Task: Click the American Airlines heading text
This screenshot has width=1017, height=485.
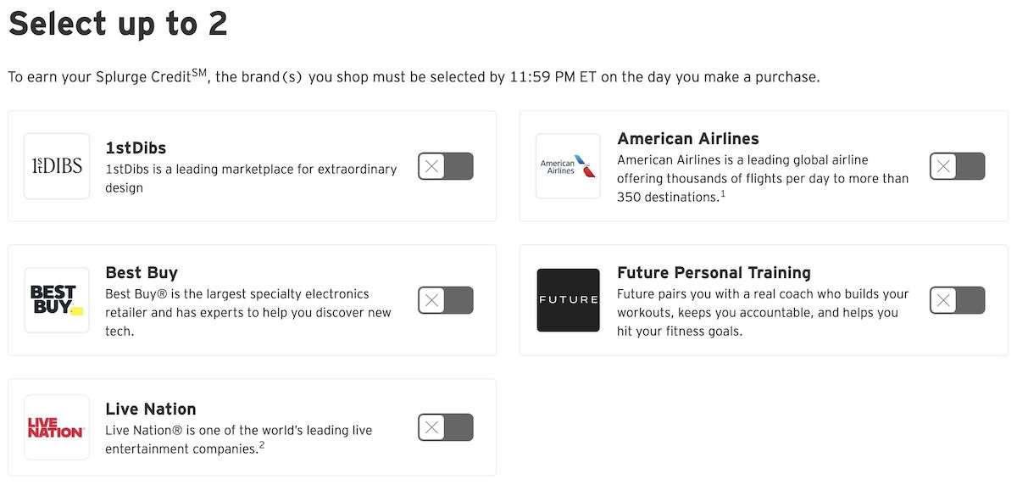Action: pos(688,138)
